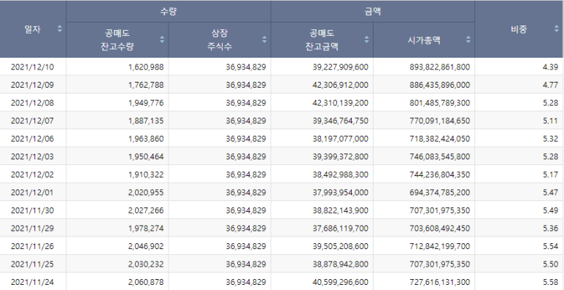Click ratio value 5.54
The width and height of the screenshot is (564, 290).
pyautogui.click(x=550, y=246)
